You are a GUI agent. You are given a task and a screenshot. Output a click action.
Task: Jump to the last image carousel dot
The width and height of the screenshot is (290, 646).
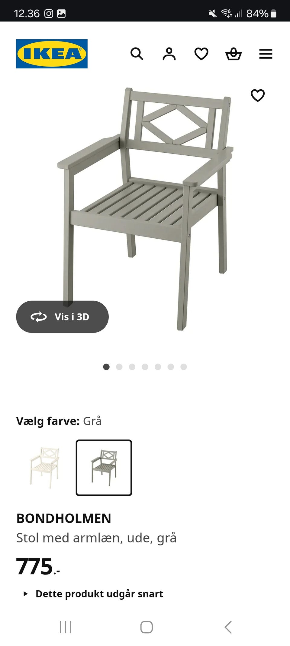[184, 367]
